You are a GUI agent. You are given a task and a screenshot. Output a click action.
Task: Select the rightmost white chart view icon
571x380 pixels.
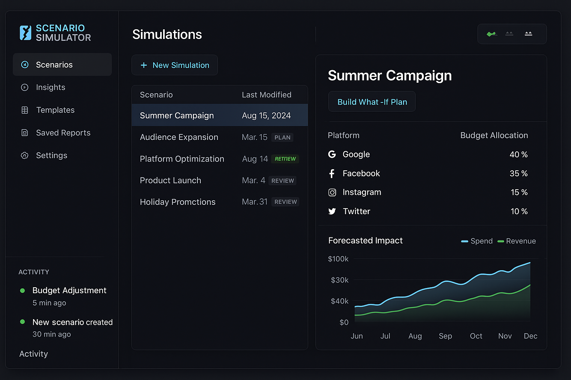[x=528, y=34]
